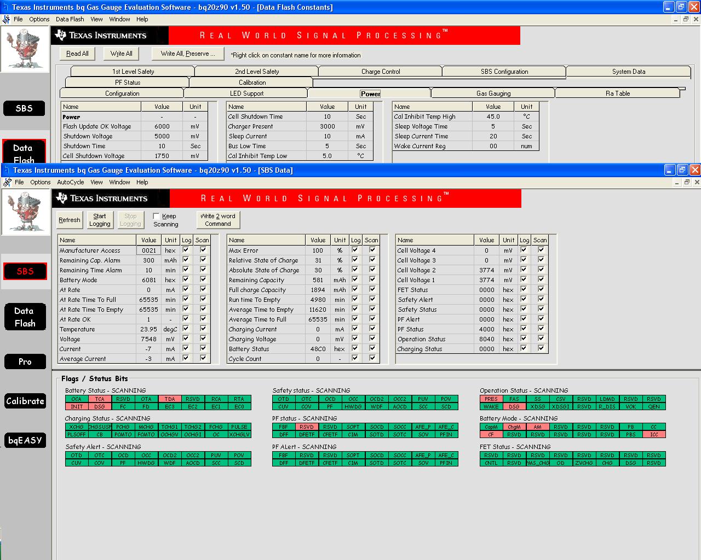
Task: Click Data Flash sidebar button in upper window
Action: 24,152
